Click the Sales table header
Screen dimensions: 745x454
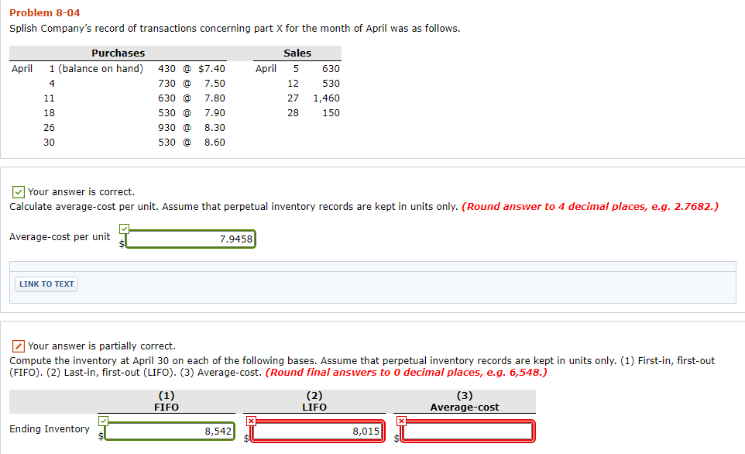[x=296, y=53]
